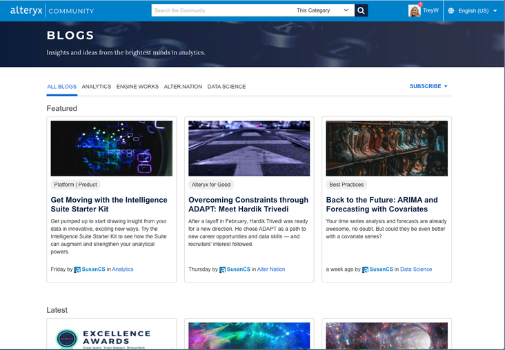Click the Alteryx for Good tag
Screen dimensions: 505x350
pos(211,185)
